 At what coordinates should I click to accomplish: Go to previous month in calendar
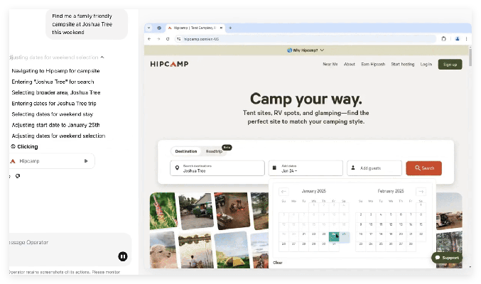[283, 192]
